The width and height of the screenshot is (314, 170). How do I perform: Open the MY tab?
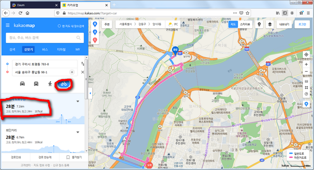click(78, 49)
